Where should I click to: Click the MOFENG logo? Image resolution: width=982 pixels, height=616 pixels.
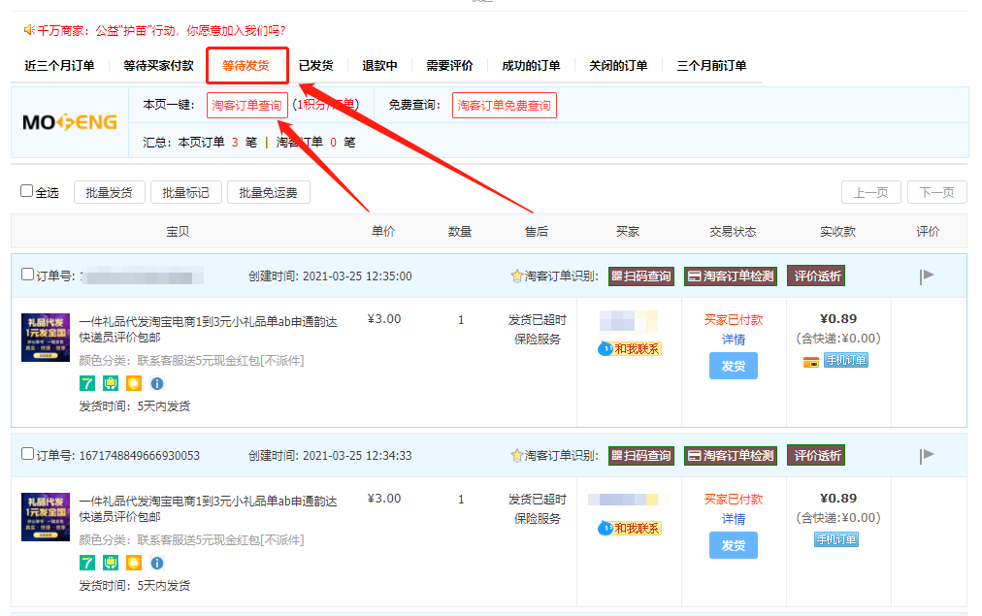click(x=70, y=122)
